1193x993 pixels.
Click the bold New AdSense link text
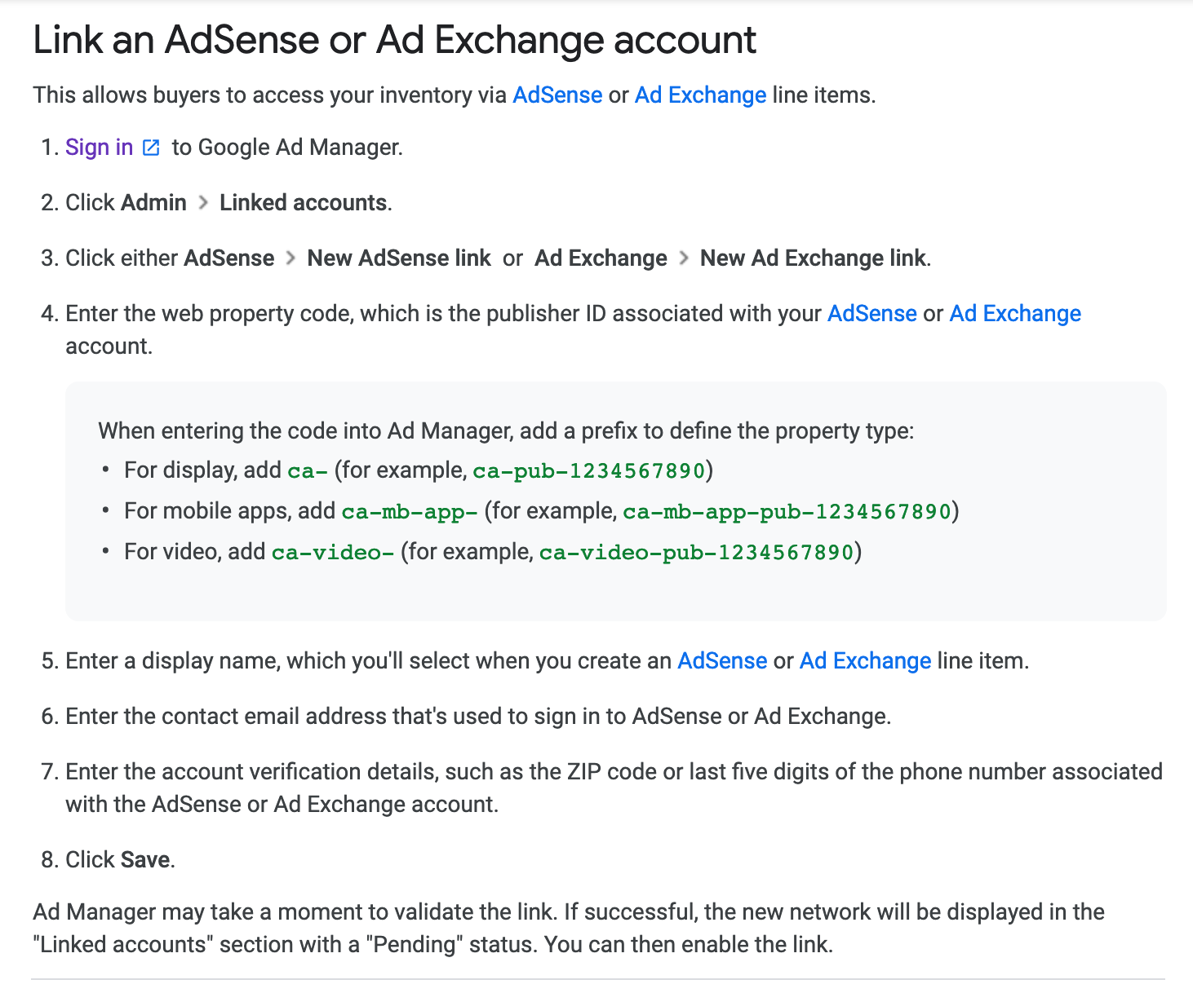coord(399,258)
